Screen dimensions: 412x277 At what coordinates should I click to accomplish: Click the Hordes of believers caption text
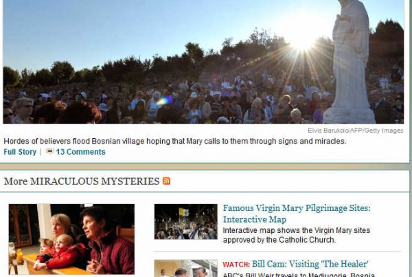pos(175,142)
